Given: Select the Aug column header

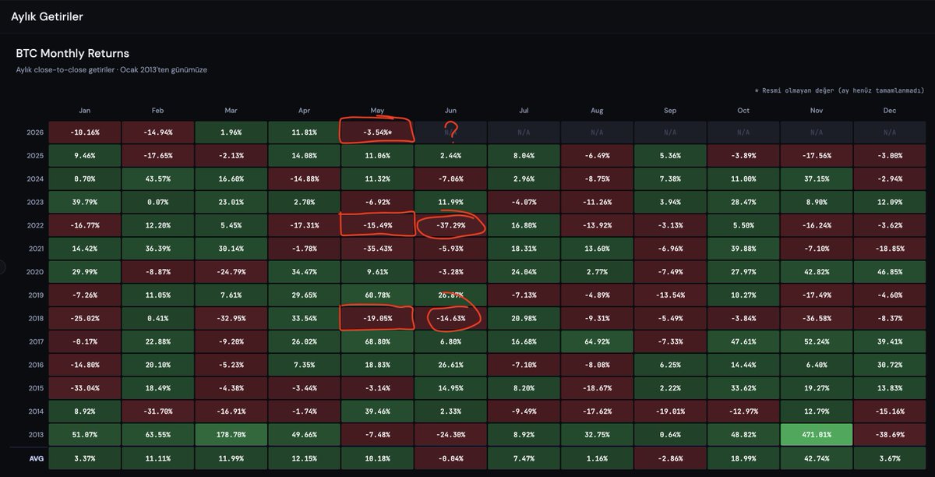Looking at the screenshot, I should pyautogui.click(x=597, y=111).
